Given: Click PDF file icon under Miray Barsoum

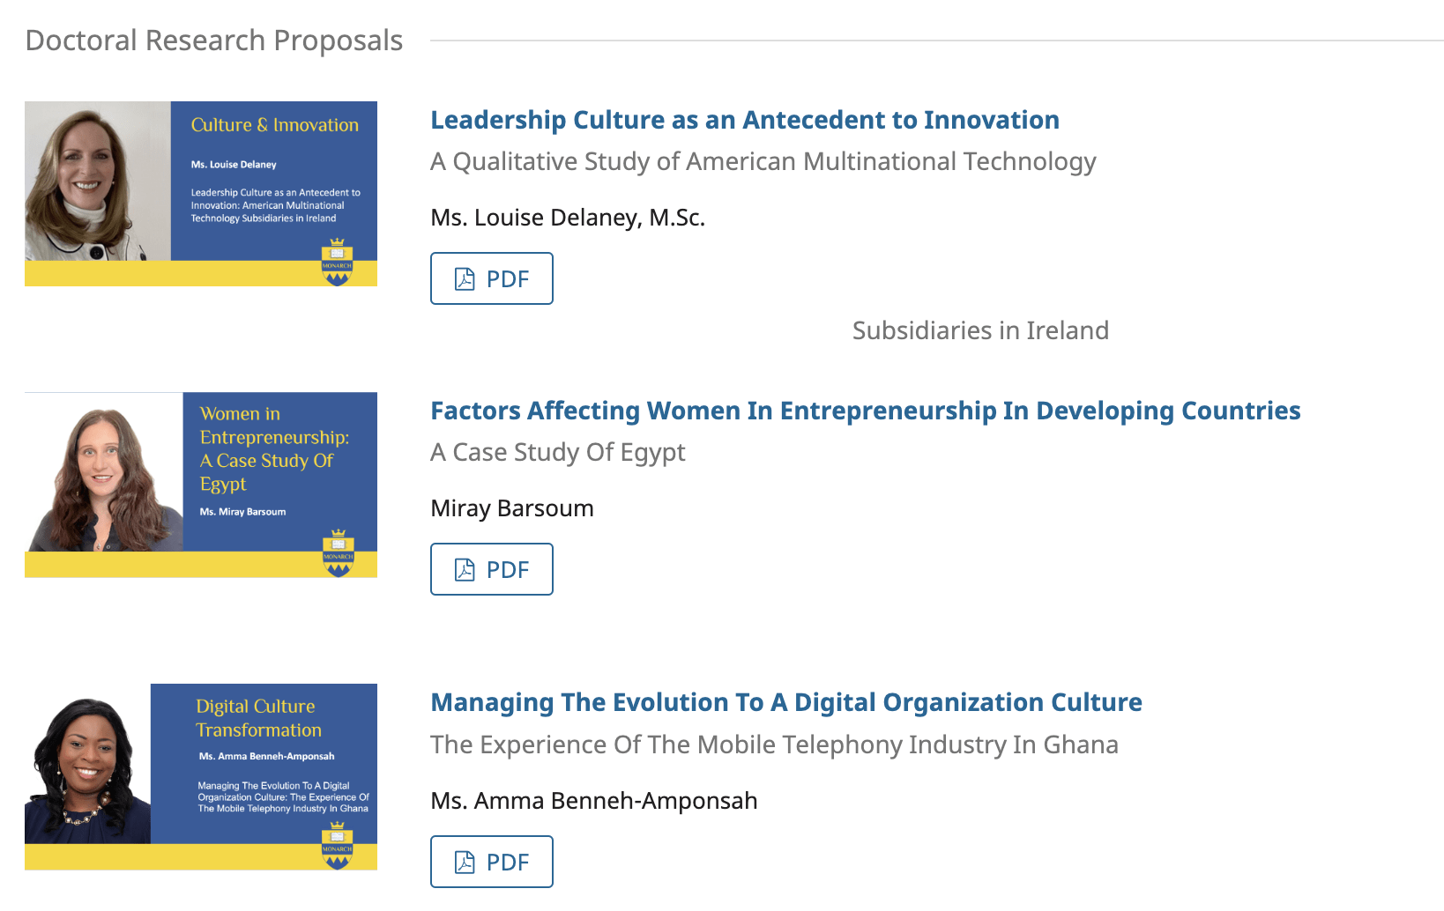Looking at the screenshot, I should 465,570.
